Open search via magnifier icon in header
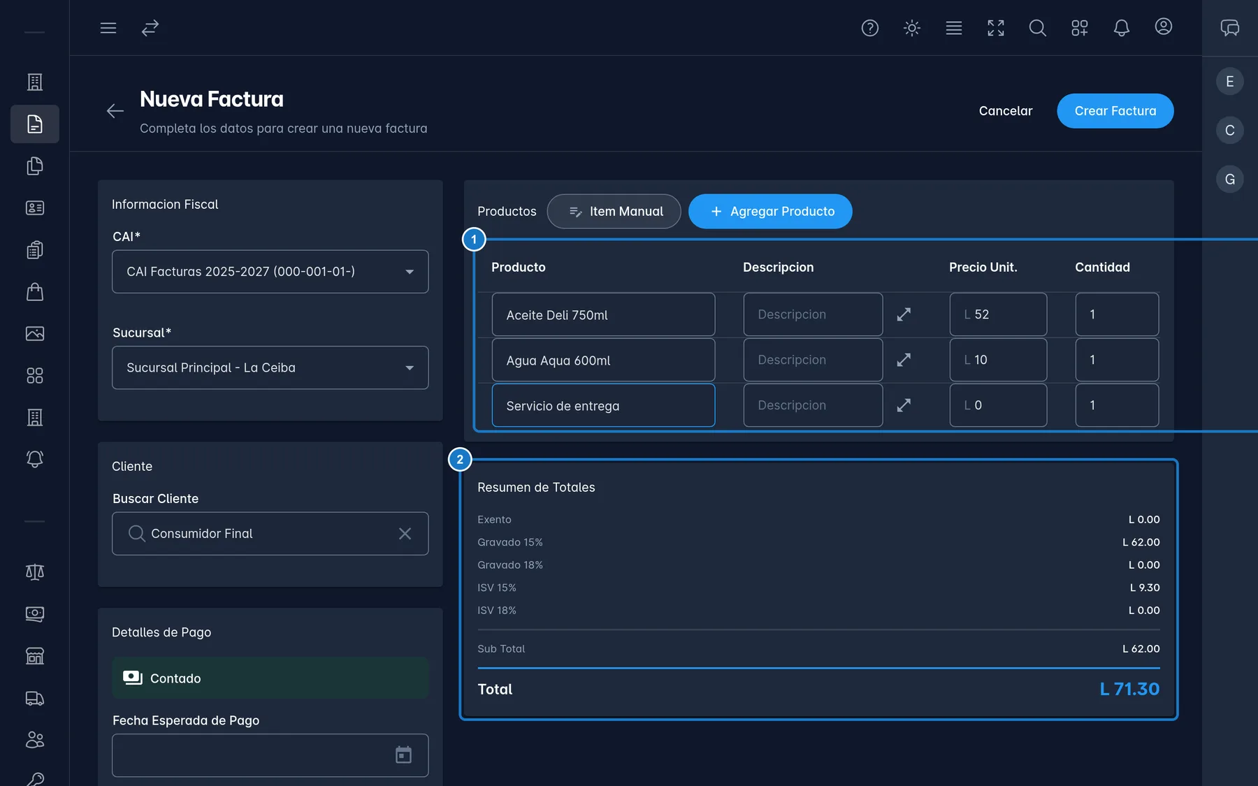 tap(1038, 28)
